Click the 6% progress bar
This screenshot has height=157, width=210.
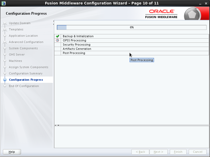[x=132, y=27]
